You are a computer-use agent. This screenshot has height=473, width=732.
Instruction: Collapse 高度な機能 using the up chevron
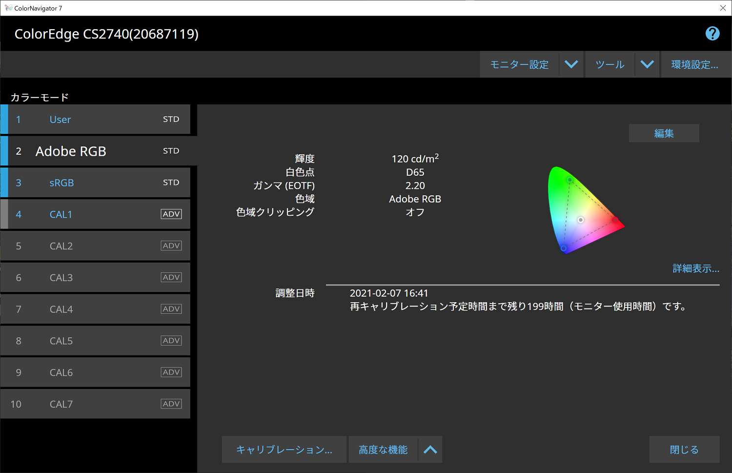[x=430, y=449]
